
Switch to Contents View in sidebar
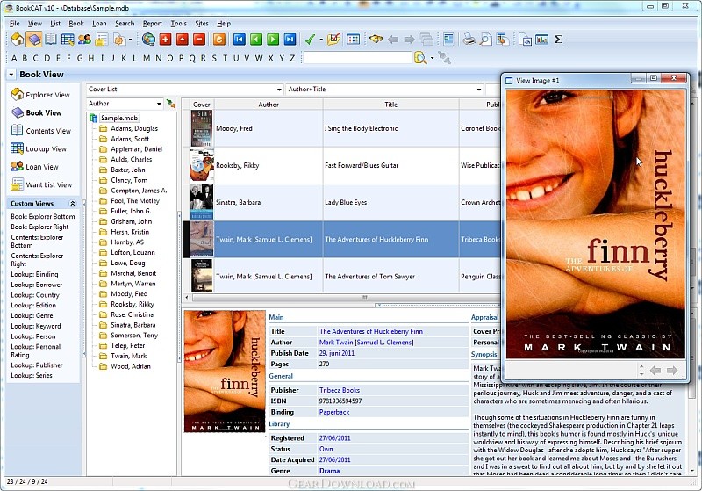tap(41, 131)
